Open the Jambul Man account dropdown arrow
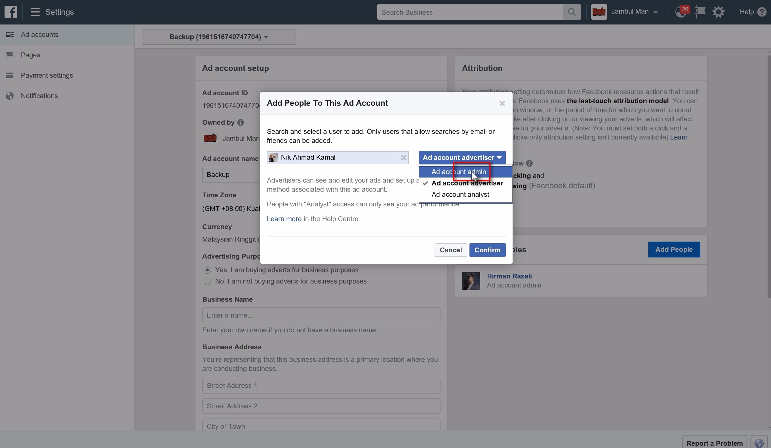This screenshot has width=771, height=448. [x=655, y=12]
